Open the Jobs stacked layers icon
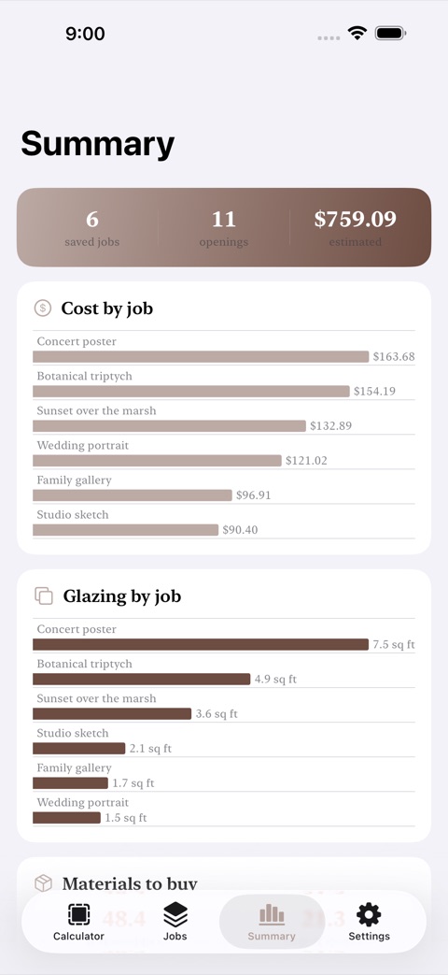Viewport: 448px width, 975px height. pyautogui.click(x=175, y=914)
